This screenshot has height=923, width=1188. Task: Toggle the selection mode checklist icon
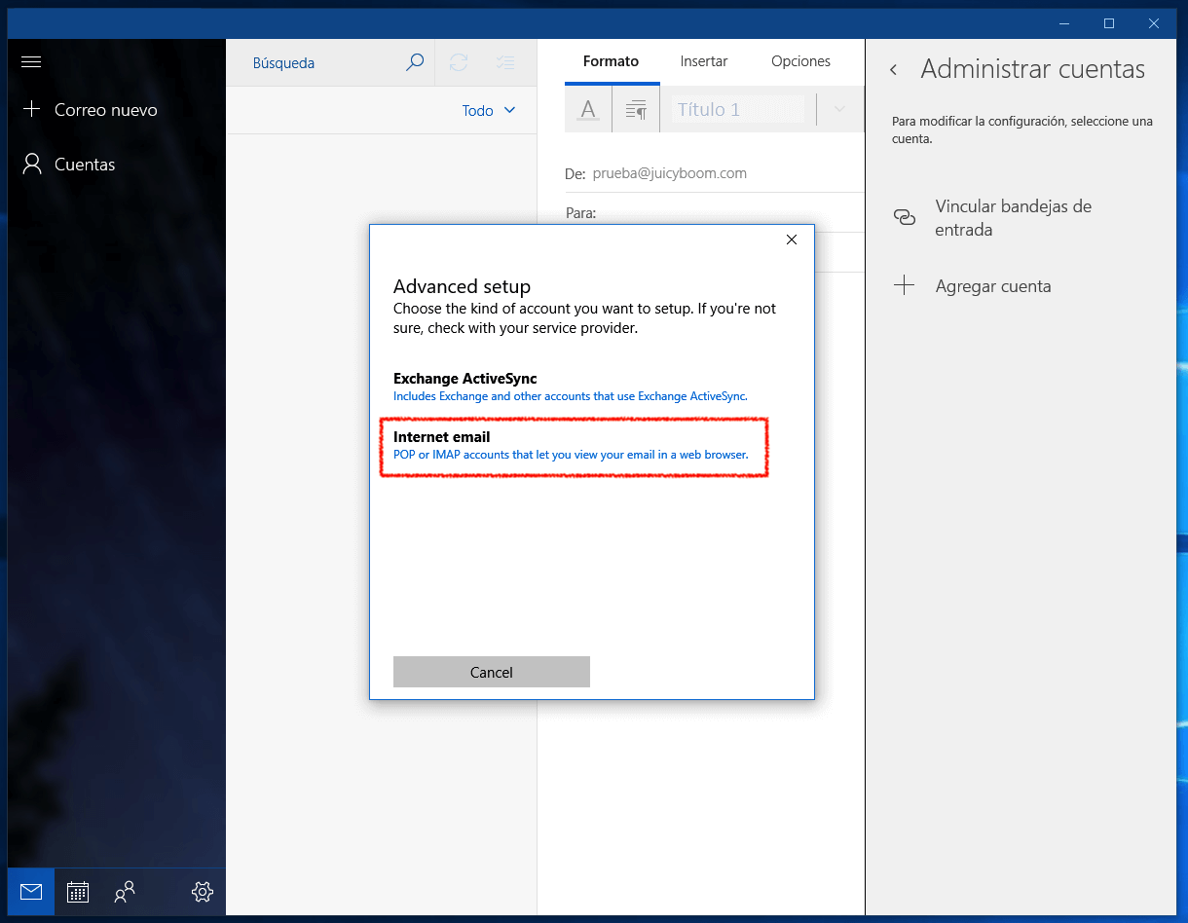tap(504, 62)
